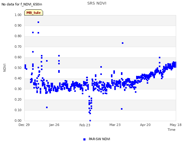Image resolution: width=194 pixels, height=145 pixels.
Task: Click the Jan 26 axis label
Action: (54, 125)
